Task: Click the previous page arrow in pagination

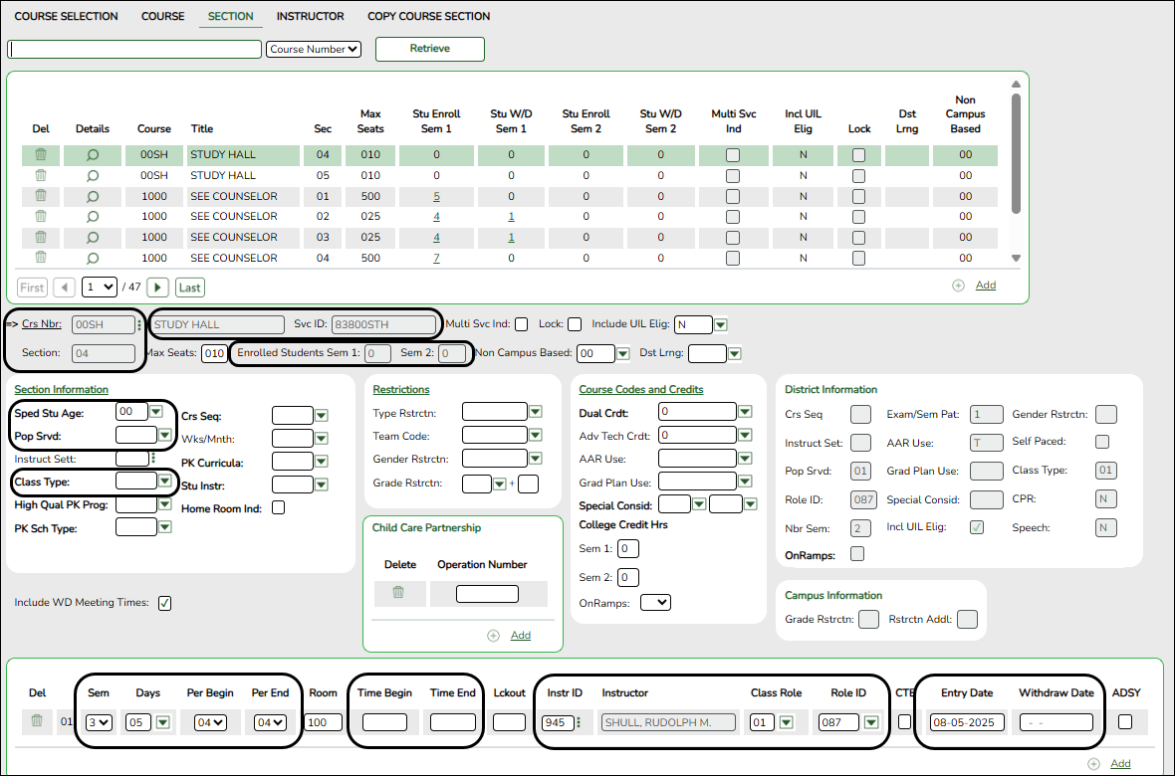Action: (x=65, y=288)
